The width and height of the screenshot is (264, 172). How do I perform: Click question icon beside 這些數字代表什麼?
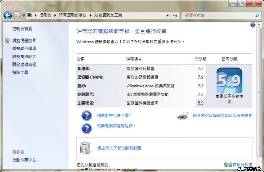(x=87, y=116)
